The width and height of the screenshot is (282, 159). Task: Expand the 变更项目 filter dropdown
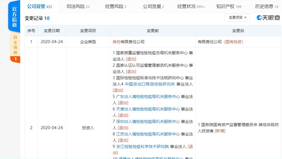pyautogui.click(x=237, y=18)
